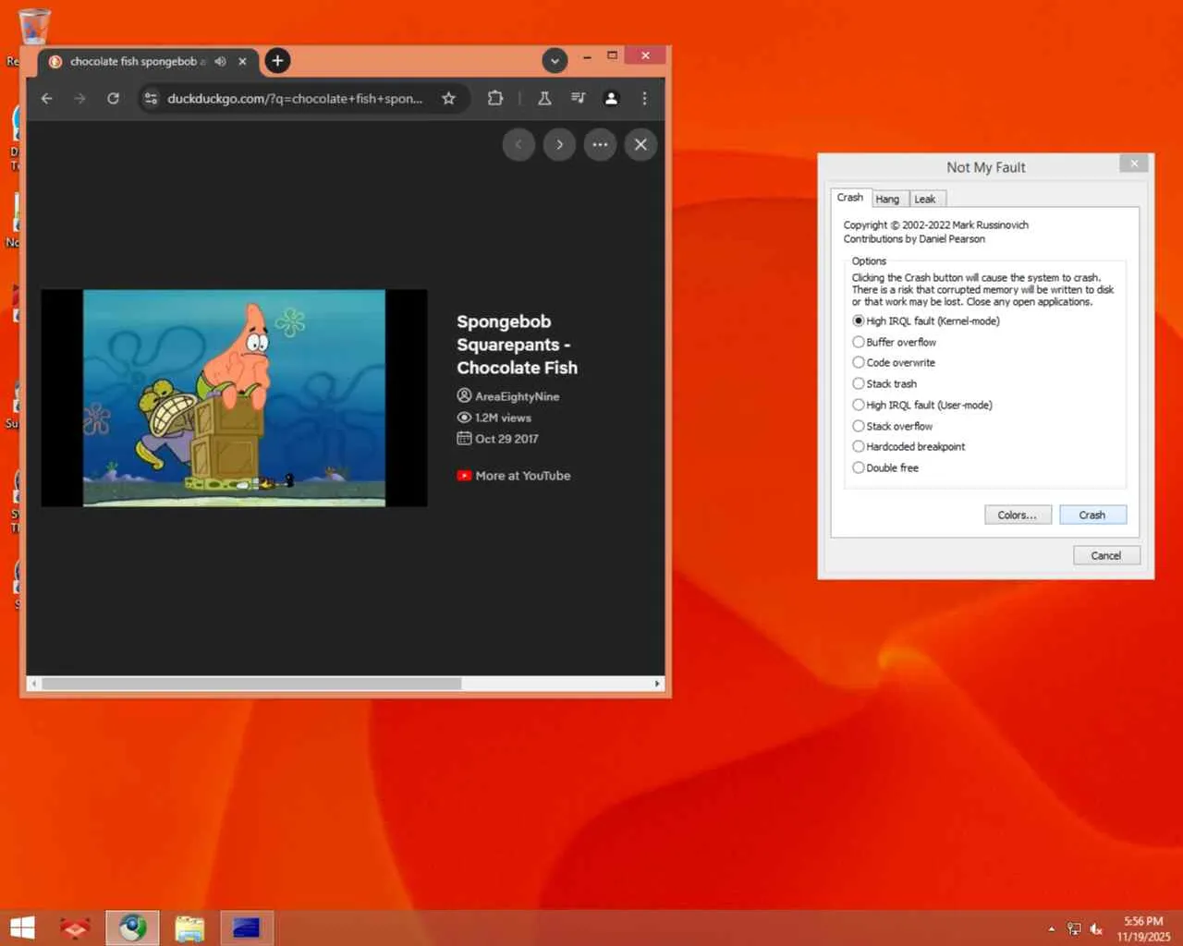The image size is (1183, 946).
Task: Open the red icon next to Start
Action: tap(75, 928)
